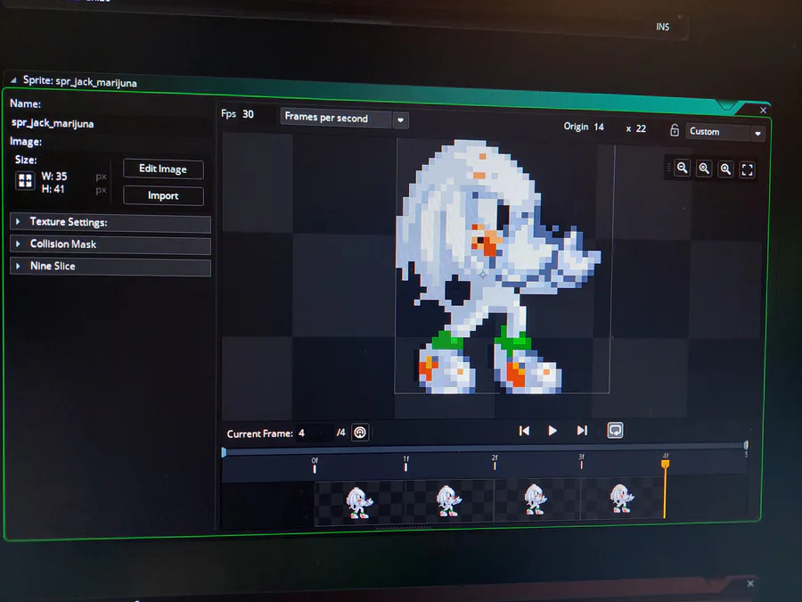Viewport: 802px width, 602px height.
Task: Click the arrow button beside Custom
Action: click(758, 134)
